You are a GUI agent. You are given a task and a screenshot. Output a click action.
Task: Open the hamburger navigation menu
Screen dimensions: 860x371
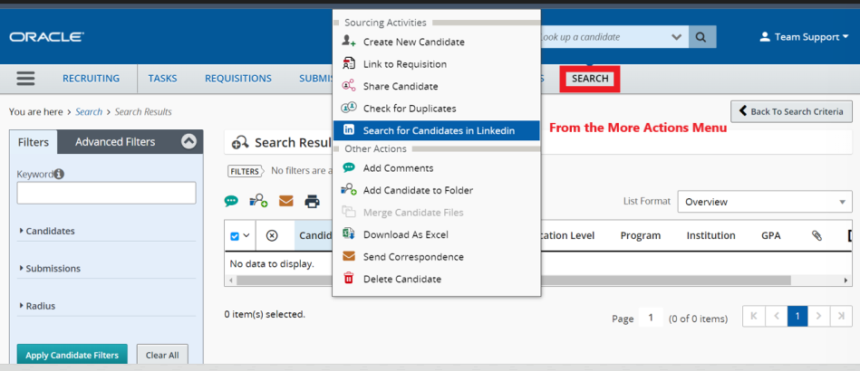pos(25,79)
